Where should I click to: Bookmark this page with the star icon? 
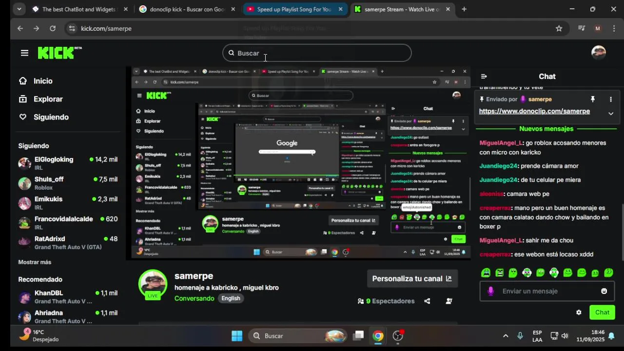(559, 28)
